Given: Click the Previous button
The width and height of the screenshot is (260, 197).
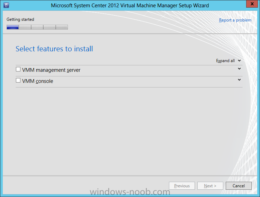Looking at the screenshot, I should pos(182,186).
